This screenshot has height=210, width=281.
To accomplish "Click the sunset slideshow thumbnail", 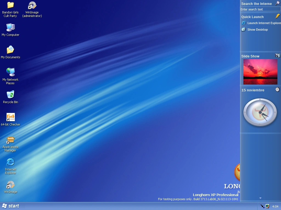I will coord(260,72).
